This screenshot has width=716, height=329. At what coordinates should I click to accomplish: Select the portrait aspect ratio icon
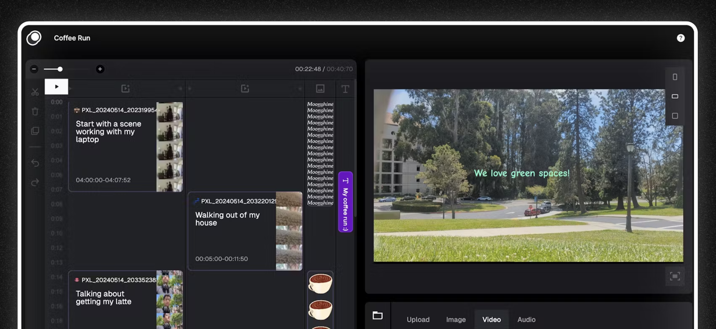(675, 77)
